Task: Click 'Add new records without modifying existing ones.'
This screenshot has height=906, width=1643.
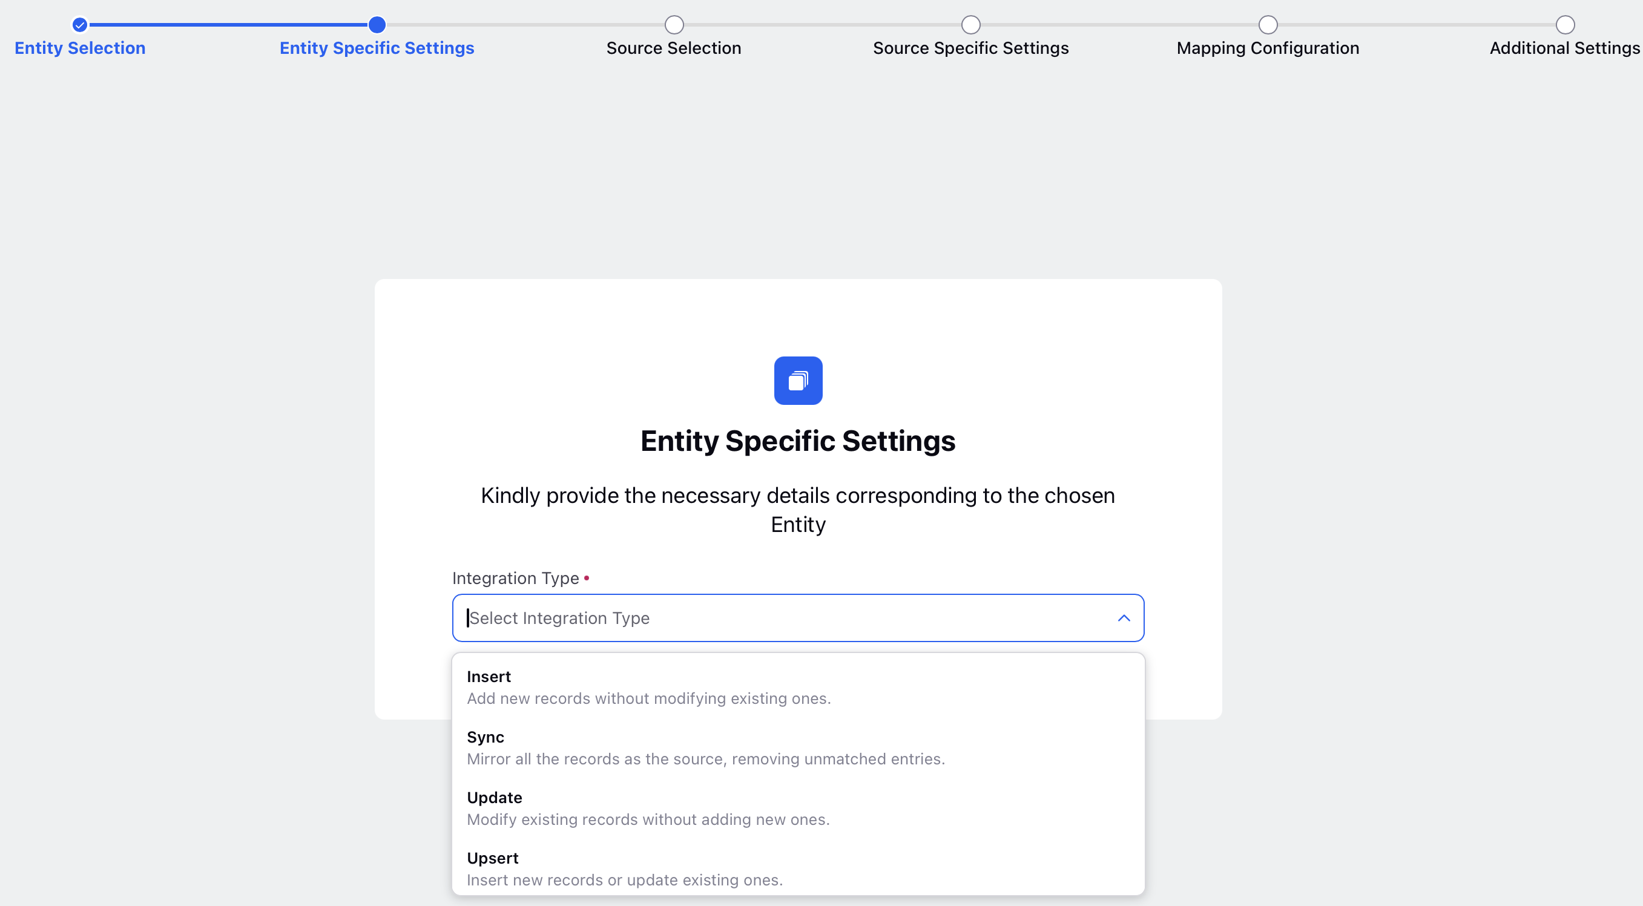Action: tap(648, 698)
